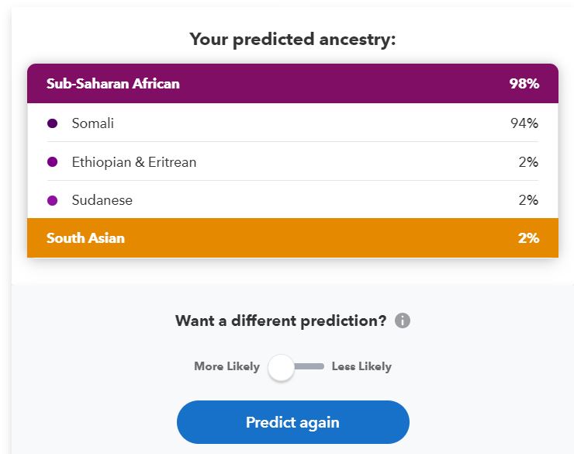
Task: Choose the Sudanese ancestry row label
Action: click(x=102, y=200)
